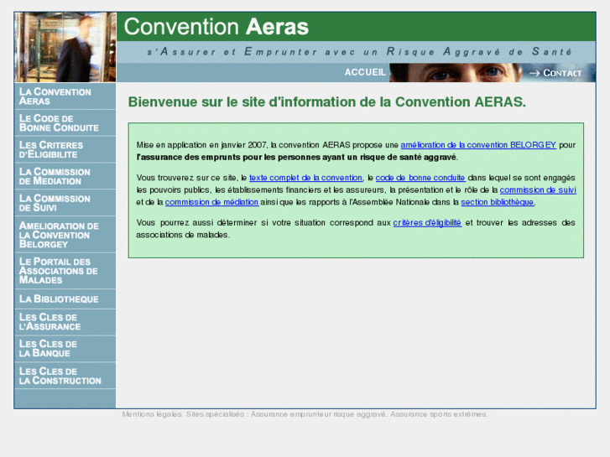Click the businessman photo in header corner
The height and width of the screenshot is (457, 610).
[65, 47]
